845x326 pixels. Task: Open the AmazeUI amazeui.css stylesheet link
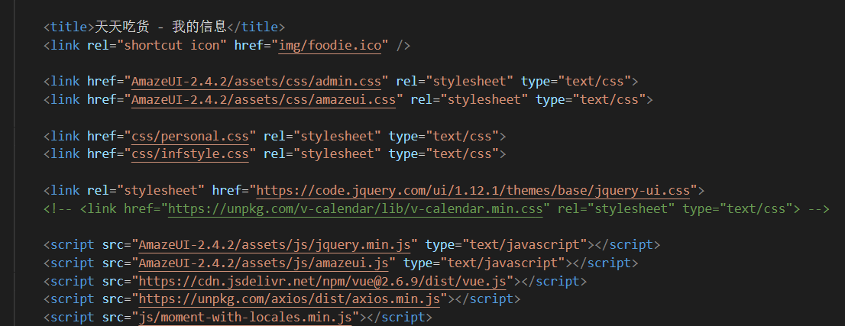point(264,99)
